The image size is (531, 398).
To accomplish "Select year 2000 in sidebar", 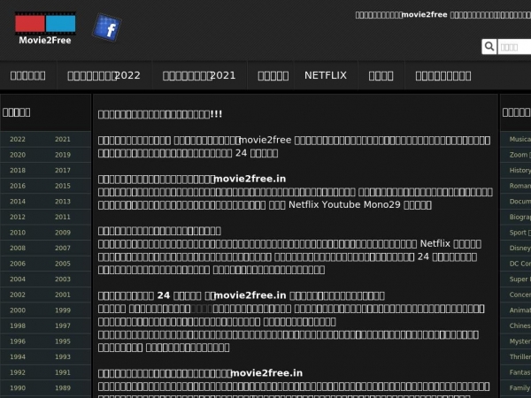I will click(x=18, y=310).
